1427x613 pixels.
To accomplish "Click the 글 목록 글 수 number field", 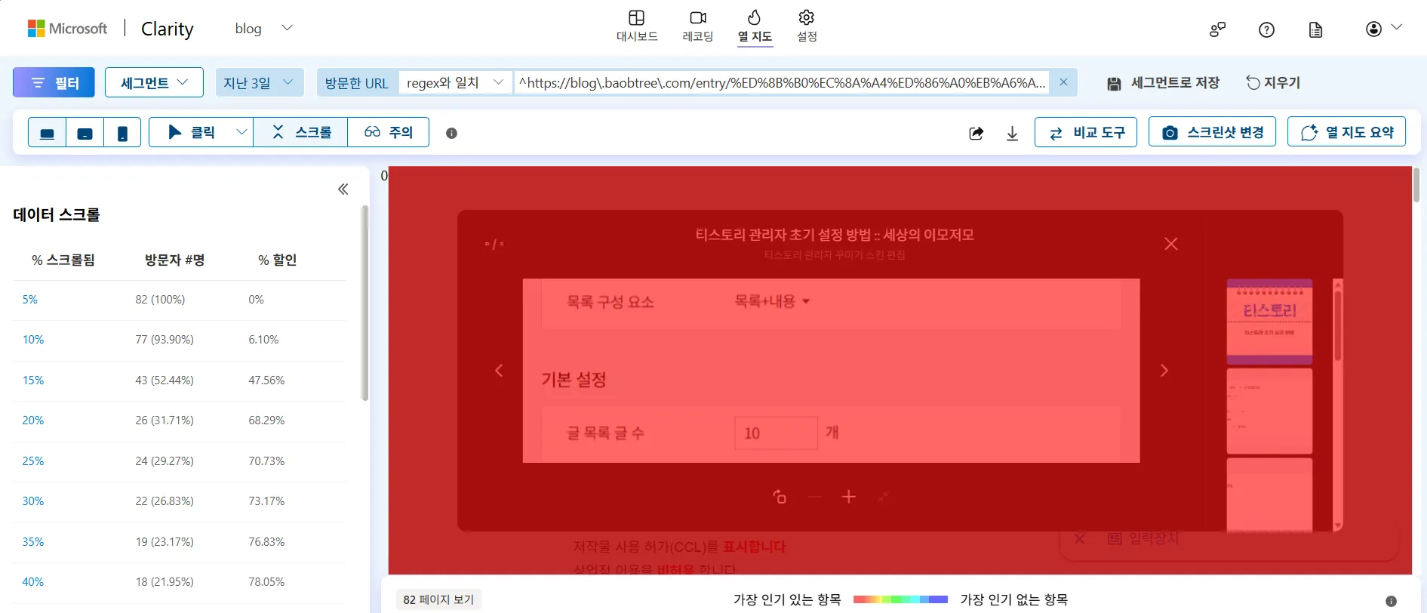I will 776,433.
